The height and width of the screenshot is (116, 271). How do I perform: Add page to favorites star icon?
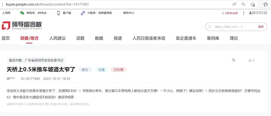(253, 4)
